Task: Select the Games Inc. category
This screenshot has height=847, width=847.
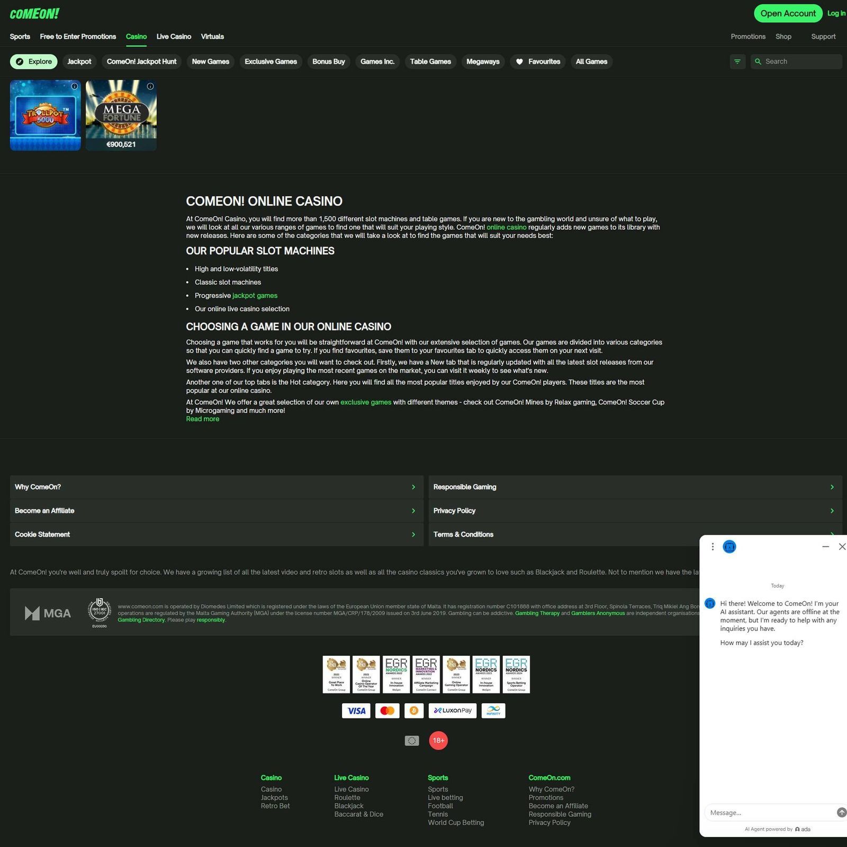Action: tap(377, 61)
